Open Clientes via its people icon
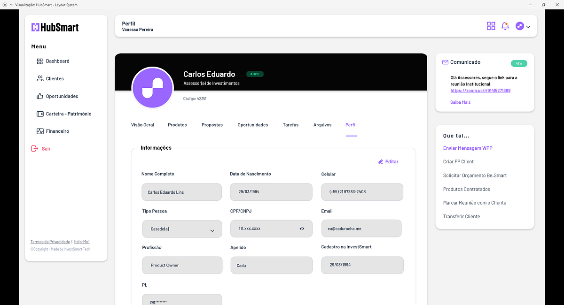This screenshot has width=564, height=305. [40, 78]
